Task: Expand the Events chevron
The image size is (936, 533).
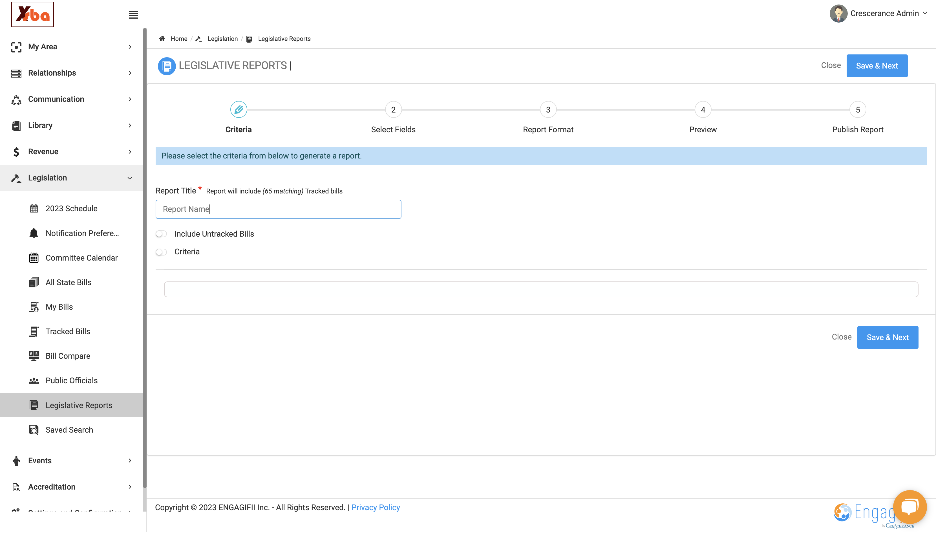Action: pyautogui.click(x=130, y=461)
